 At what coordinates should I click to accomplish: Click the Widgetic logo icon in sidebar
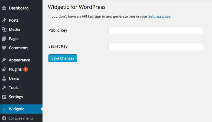point(4,109)
